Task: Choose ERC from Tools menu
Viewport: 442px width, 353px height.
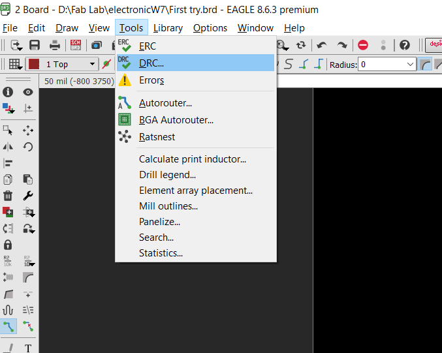Action: tap(195, 46)
